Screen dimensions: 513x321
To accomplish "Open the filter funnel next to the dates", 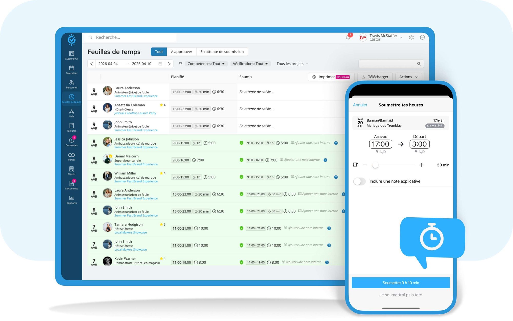I will click(x=181, y=63).
